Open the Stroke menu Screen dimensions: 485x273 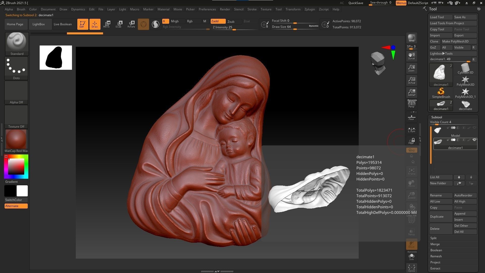252,9
